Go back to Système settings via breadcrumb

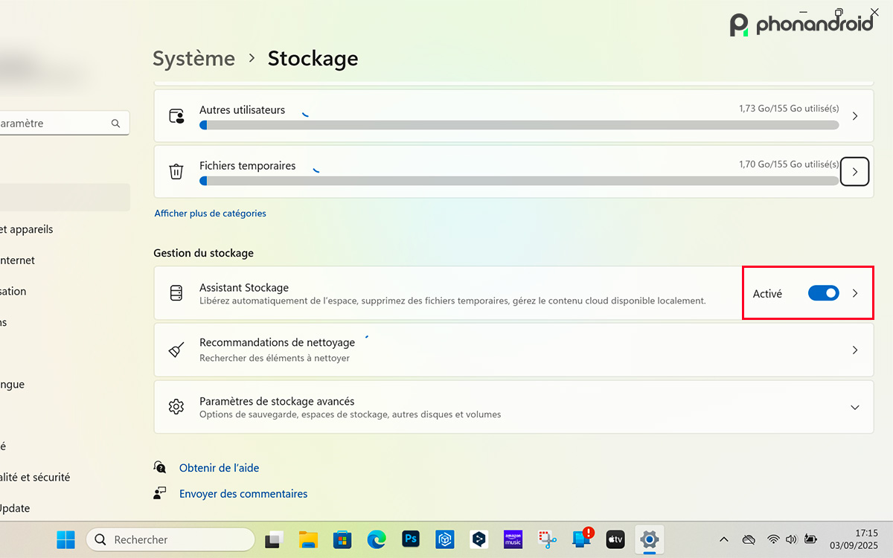[x=193, y=58]
